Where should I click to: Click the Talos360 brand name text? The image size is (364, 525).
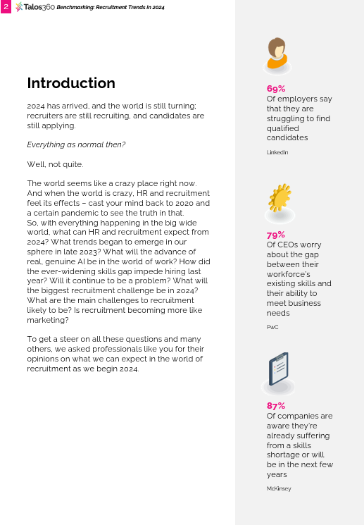(39, 7)
